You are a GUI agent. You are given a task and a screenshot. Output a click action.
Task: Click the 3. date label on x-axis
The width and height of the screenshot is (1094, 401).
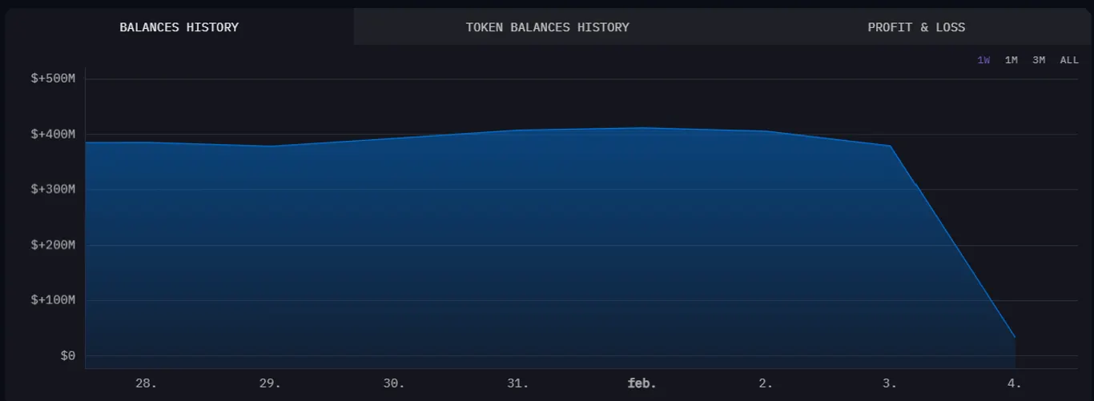tap(890, 383)
